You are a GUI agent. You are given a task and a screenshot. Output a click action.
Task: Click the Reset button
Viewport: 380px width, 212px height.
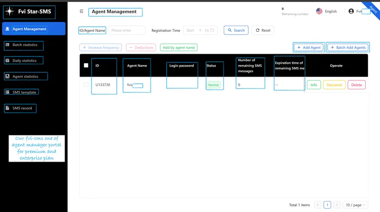click(x=263, y=30)
